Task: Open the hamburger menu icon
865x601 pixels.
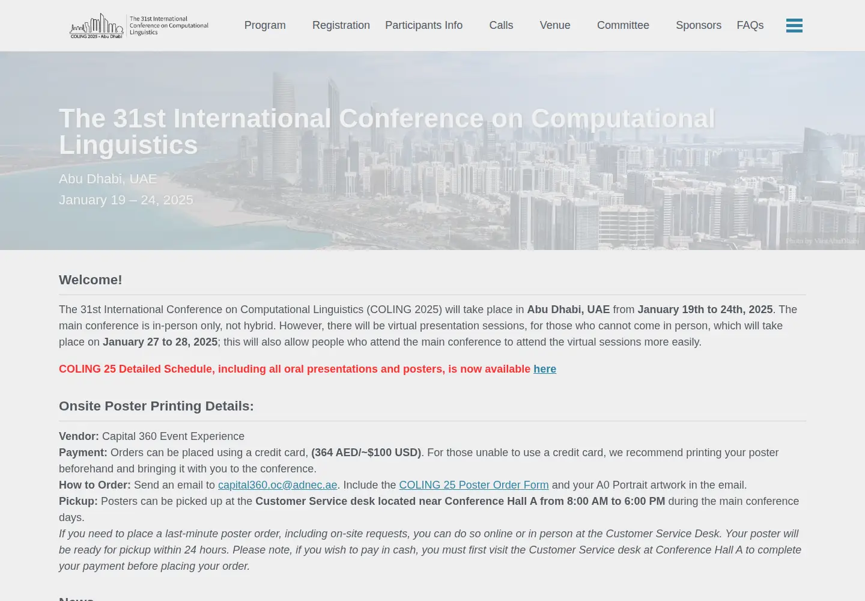Action: [794, 25]
